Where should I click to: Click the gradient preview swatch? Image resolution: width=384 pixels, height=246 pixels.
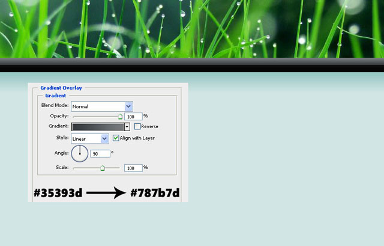tap(98, 127)
